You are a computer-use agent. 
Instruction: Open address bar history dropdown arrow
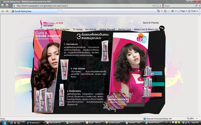(153, 6)
